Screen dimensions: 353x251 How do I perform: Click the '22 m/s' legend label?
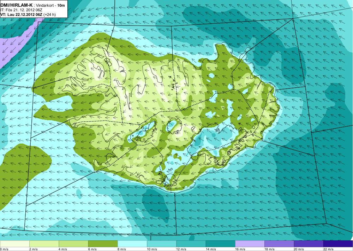pyautogui.click(x=328, y=249)
